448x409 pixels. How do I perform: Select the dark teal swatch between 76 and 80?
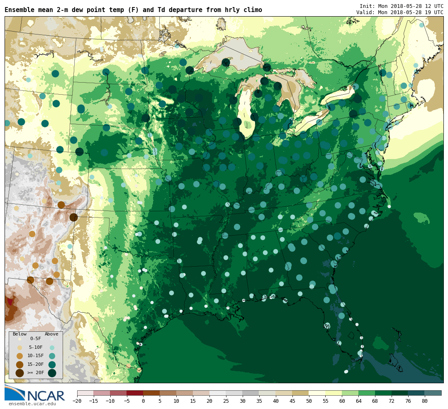[x=417, y=393]
